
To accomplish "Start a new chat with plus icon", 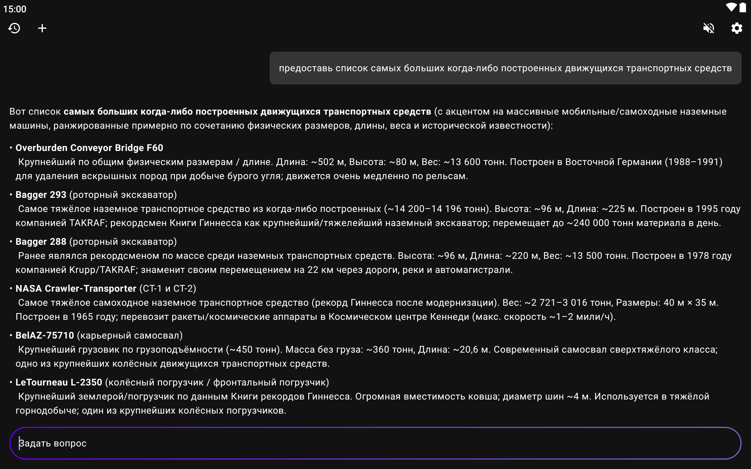I will click(42, 28).
